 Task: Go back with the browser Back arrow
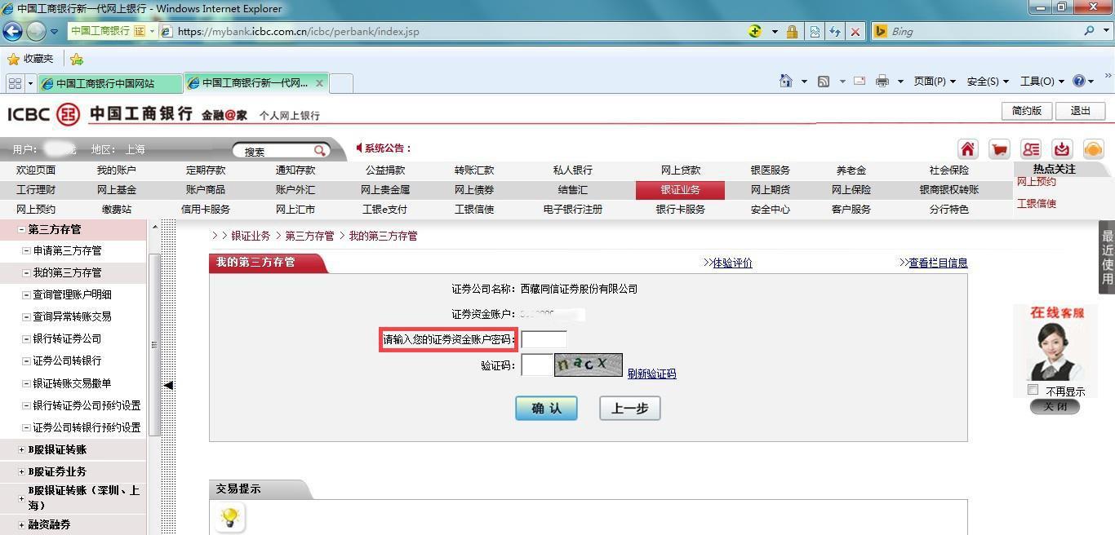[x=12, y=31]
